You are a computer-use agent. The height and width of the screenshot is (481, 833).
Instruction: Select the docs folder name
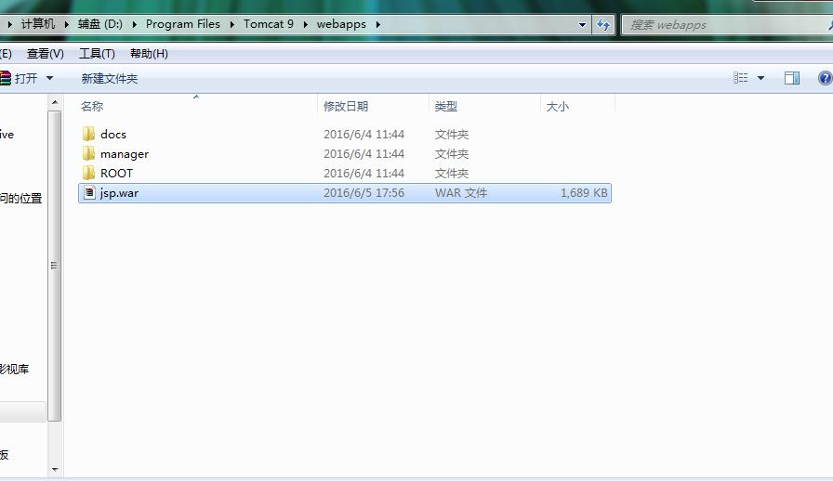113,135
